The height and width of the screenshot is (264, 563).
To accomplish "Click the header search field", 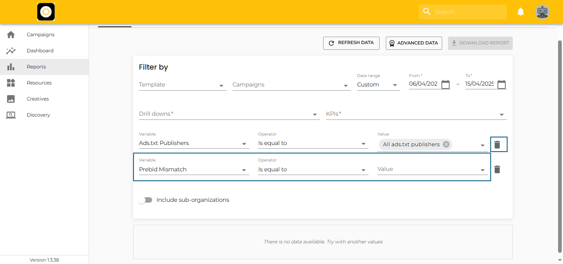I will [x=468, y=12].
